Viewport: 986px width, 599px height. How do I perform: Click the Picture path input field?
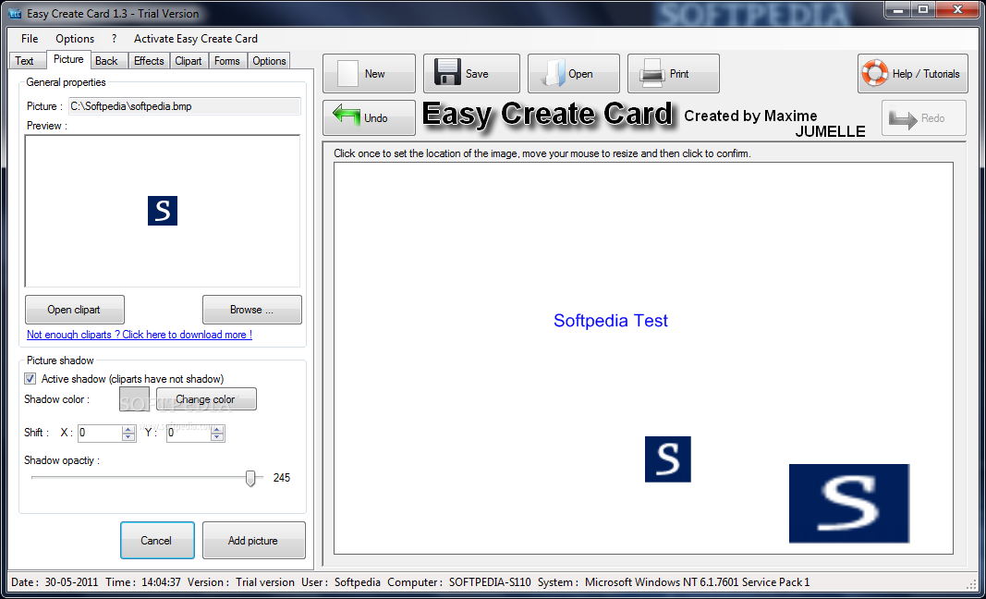tap(184, 106)
